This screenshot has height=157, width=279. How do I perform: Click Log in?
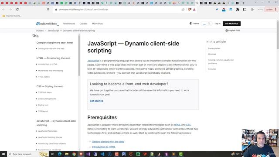click(x=218, y=24)
